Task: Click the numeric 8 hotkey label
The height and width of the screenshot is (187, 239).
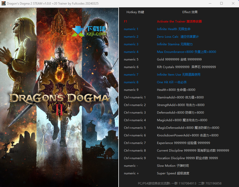Action: pos(131,82)
